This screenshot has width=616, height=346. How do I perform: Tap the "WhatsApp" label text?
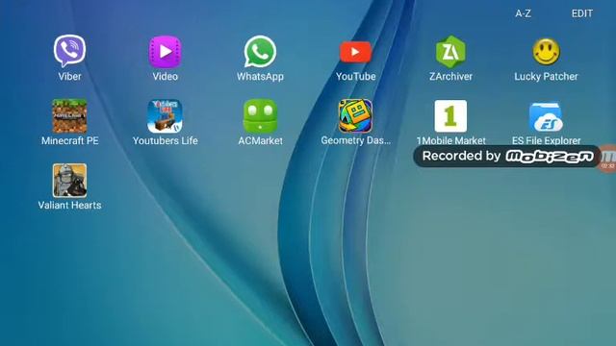[x=260, y=77]
